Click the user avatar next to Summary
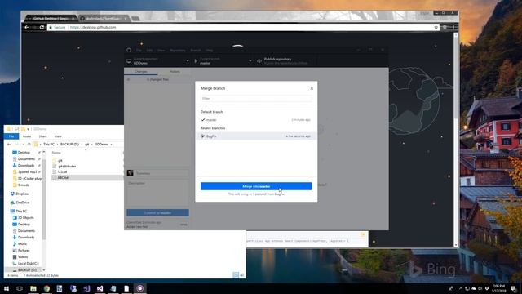522x294 pixels. pos(130,173)
